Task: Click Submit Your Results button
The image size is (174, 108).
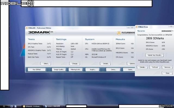Action: pyautogui.click(x=155, y=55)
